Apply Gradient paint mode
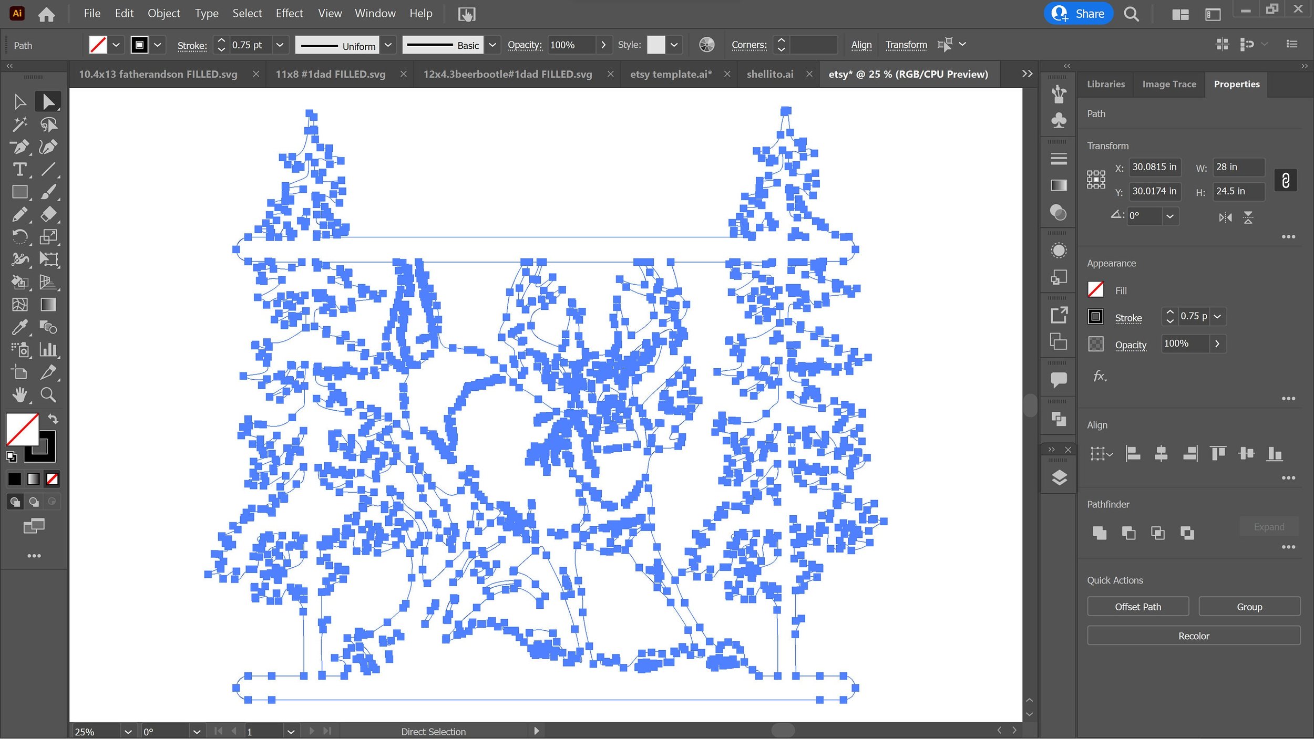This screenshot has width=1314, height=739. pyautogui.click(x=33, y=479)
